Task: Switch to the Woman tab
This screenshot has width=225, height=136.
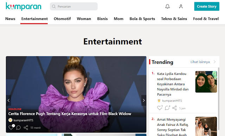Action: (84, 19)
